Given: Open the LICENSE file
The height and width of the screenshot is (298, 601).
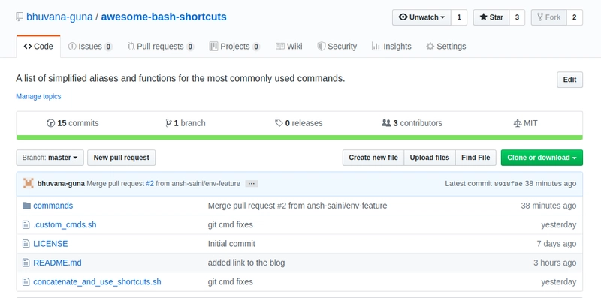Looking at the screenshot, I should click(50, 244).
